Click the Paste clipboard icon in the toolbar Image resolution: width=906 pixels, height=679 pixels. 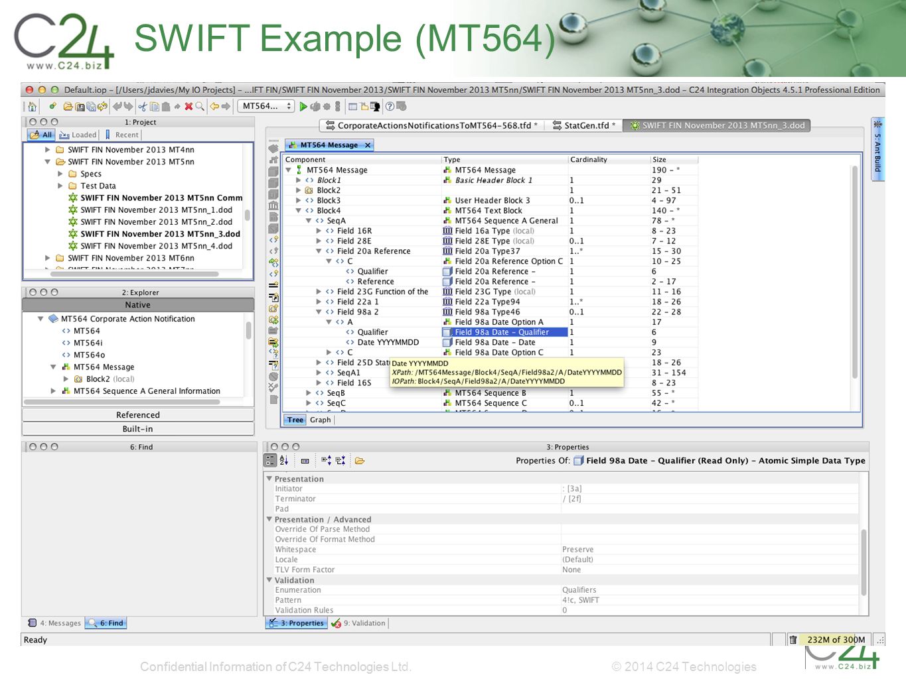[x=166, y=106]
